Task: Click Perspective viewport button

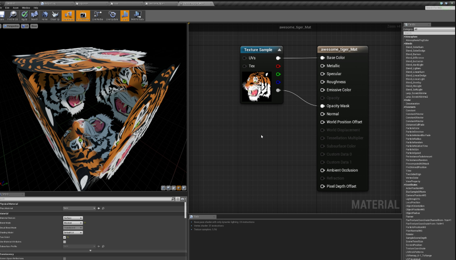Action: [11, 26]
